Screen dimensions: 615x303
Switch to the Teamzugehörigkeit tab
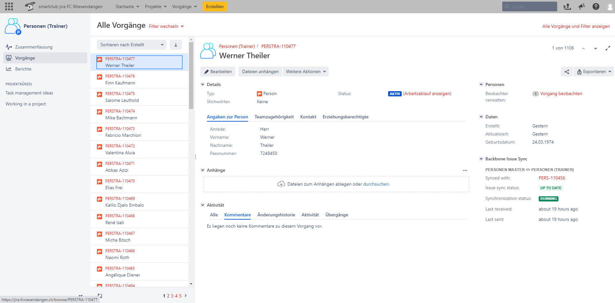pyautogui.click(x=274, y=117)
